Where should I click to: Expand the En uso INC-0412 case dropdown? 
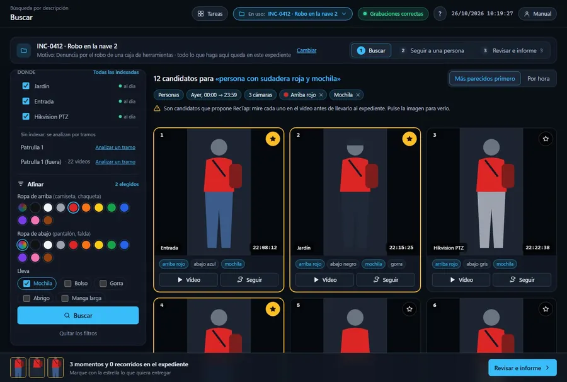pos(292,14)
